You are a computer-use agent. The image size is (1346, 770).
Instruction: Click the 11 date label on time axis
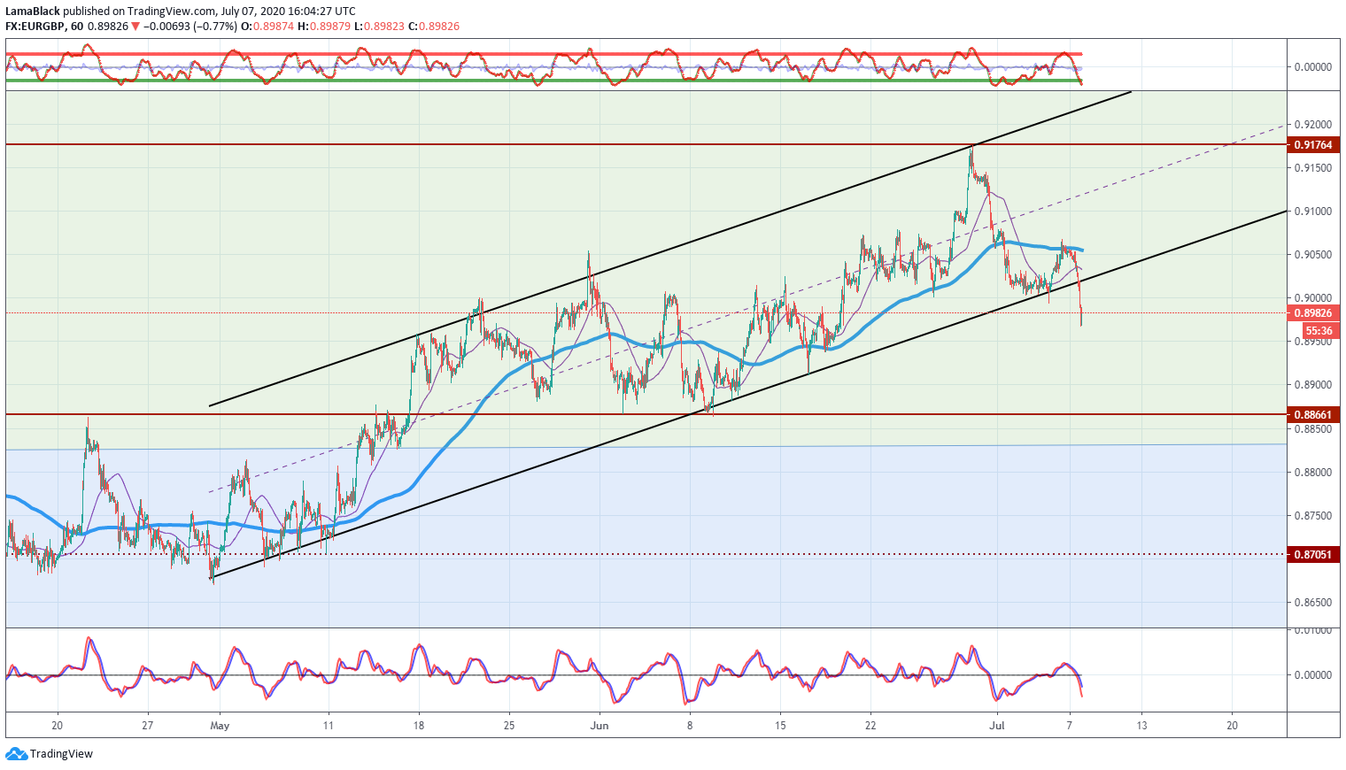click(x=329, y=726)
